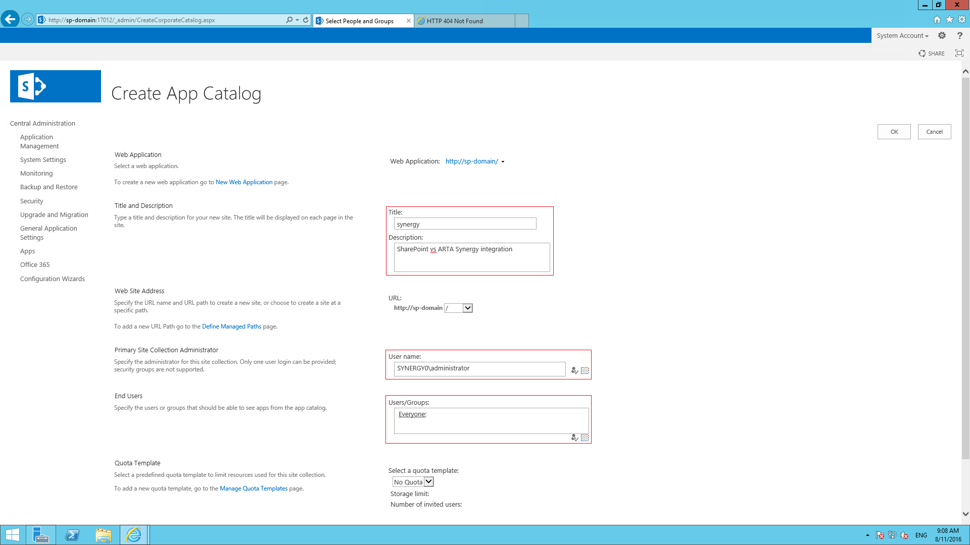
Task: Open Office 365 in sidebar
Action: click(x=35, y=264)
